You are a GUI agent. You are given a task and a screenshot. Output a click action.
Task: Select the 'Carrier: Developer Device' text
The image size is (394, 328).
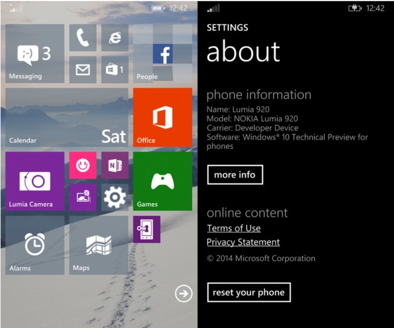click(x=253, y=128)
